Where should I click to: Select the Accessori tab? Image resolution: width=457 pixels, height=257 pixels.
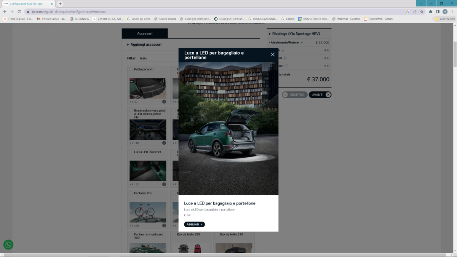tap(145, 34)
